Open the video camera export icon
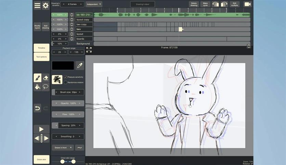 [247, 4]
